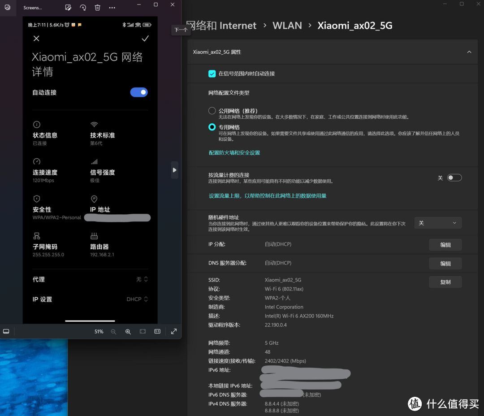484x416 pixels.
Task: Click the Copy button beside SSID
Action: [445, 282]
